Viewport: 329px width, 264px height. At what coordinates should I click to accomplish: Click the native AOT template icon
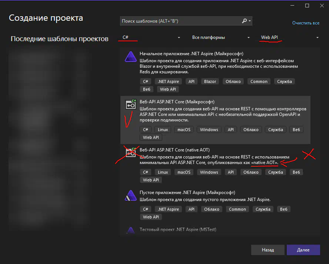click(131, 152)
